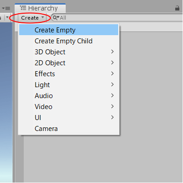Open the Create dropdown button

coord(32,18)
